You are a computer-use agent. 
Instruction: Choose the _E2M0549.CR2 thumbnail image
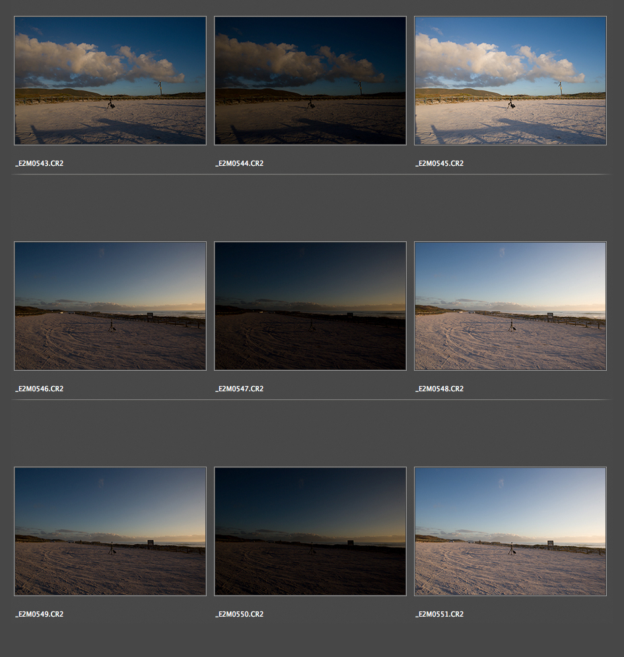point(110,531)
